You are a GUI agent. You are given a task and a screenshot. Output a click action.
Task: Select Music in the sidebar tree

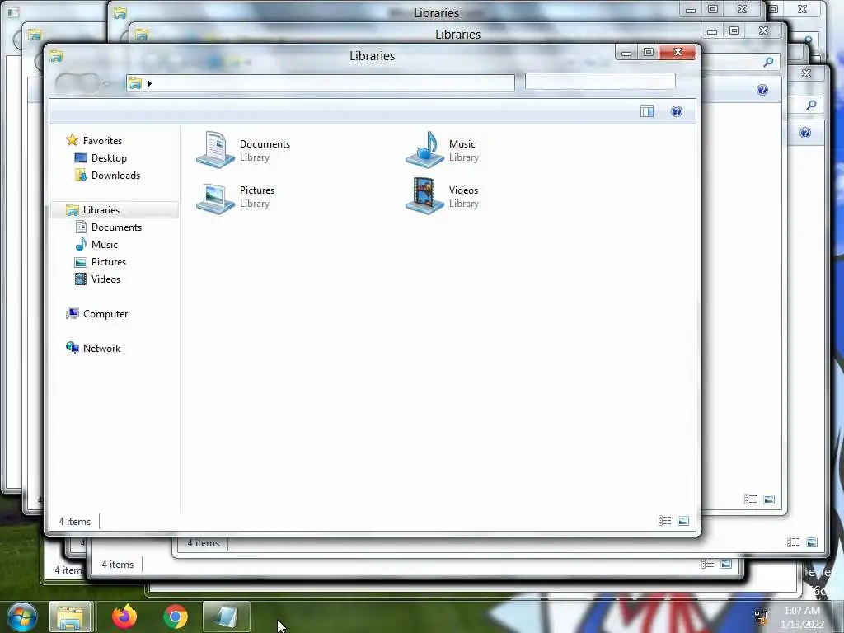[x=96, y=244]
